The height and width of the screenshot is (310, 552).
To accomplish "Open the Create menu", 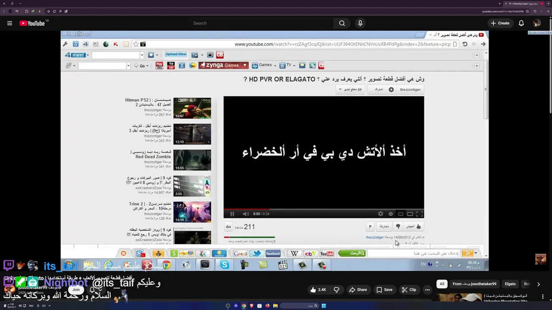I will 500,23.
